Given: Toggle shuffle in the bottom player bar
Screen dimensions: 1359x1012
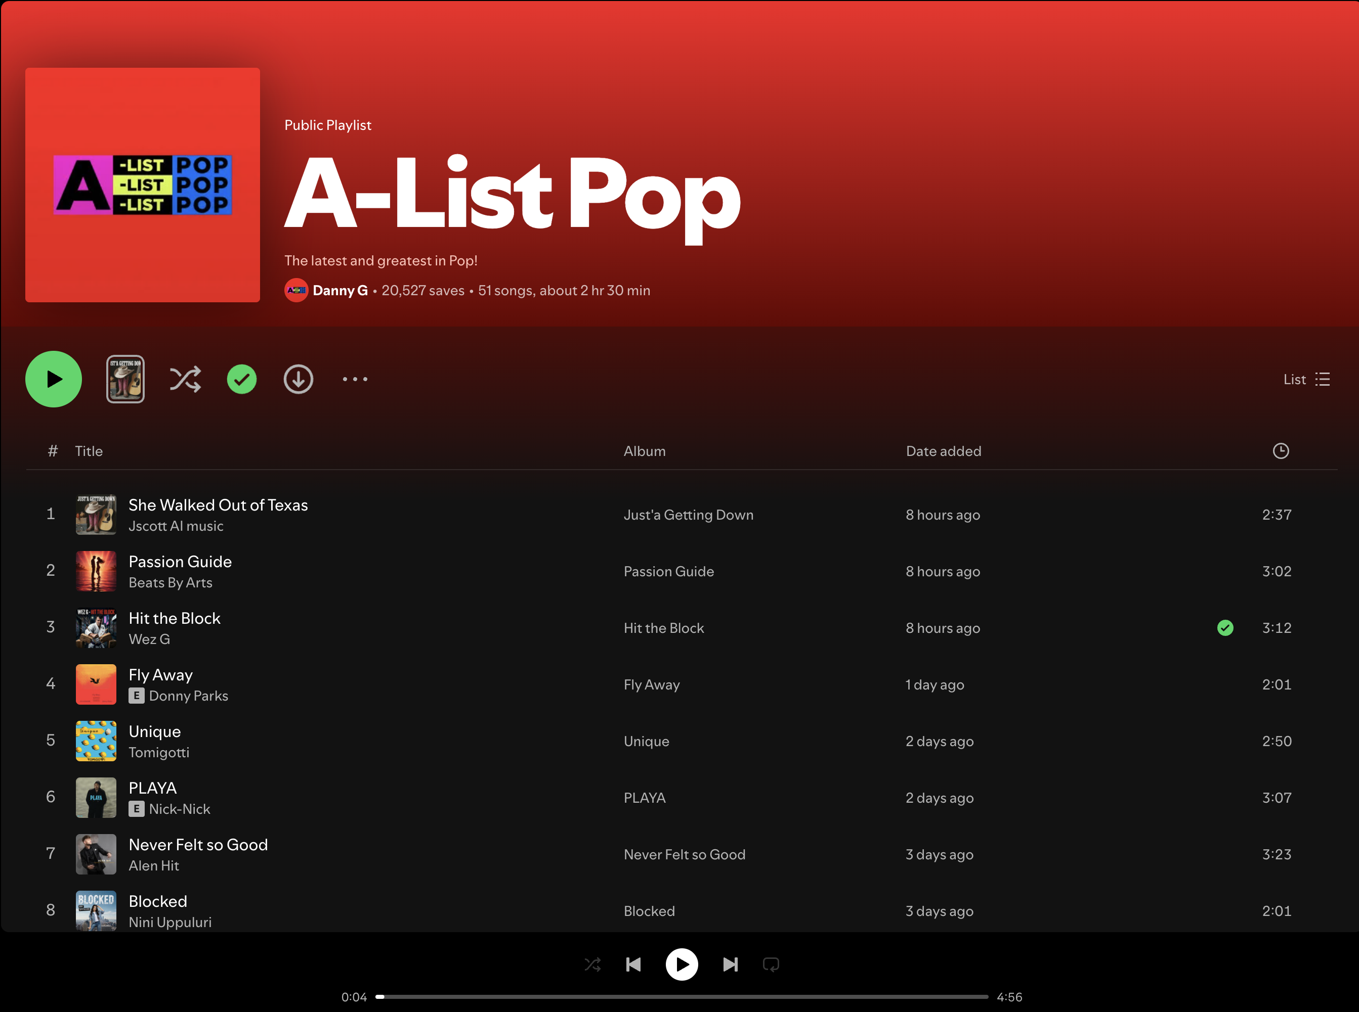Looking at the screenshot, I should [x=592, y=965].
